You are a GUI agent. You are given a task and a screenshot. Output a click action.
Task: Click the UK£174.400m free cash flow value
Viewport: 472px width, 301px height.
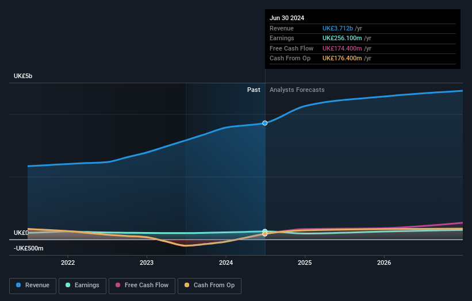(x=342, y=48)
